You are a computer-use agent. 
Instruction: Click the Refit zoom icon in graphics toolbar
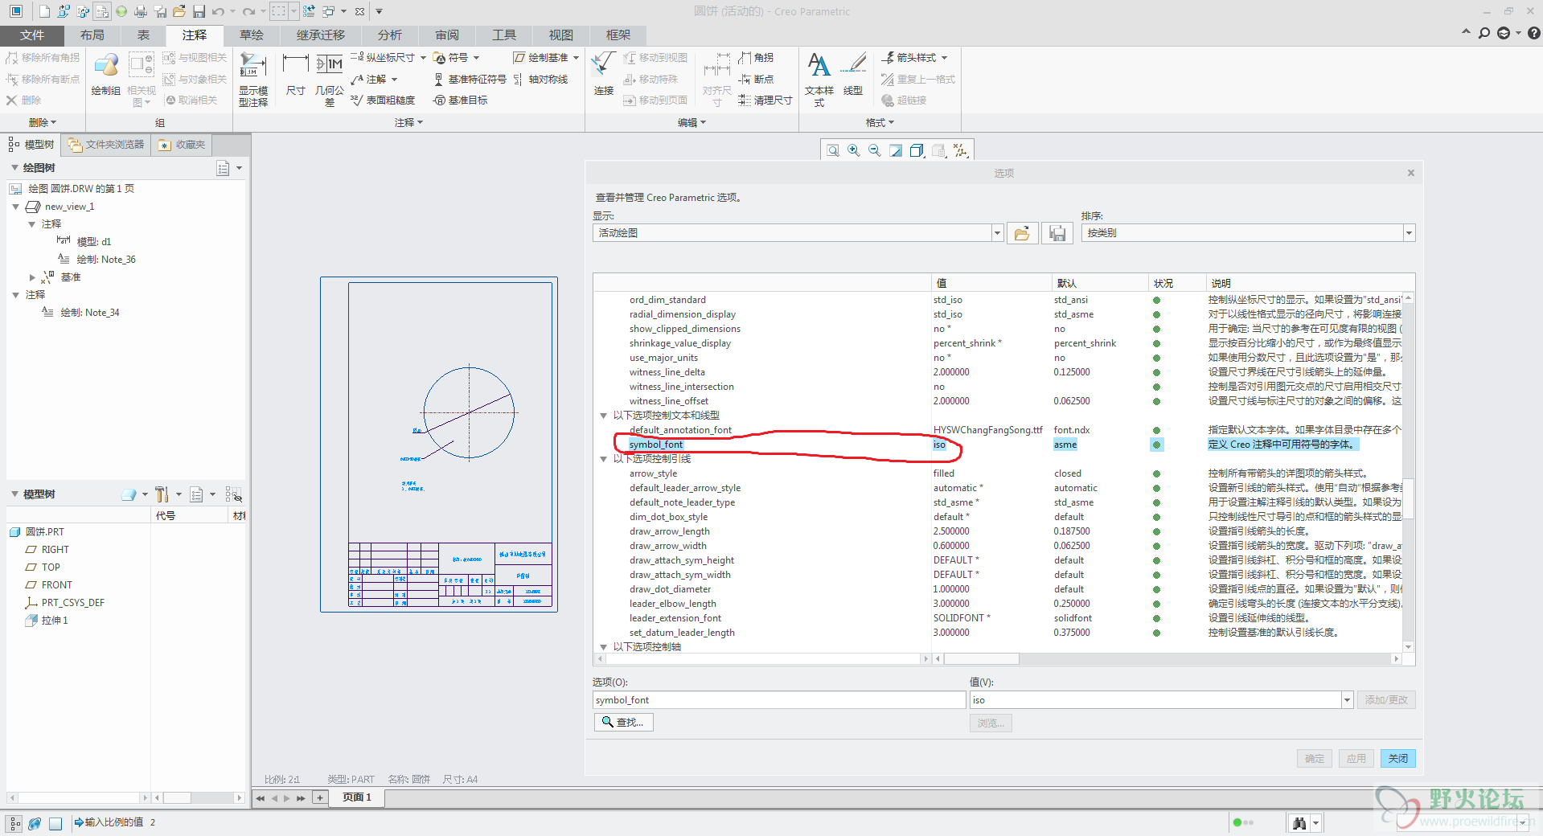[x=833, y=150]
